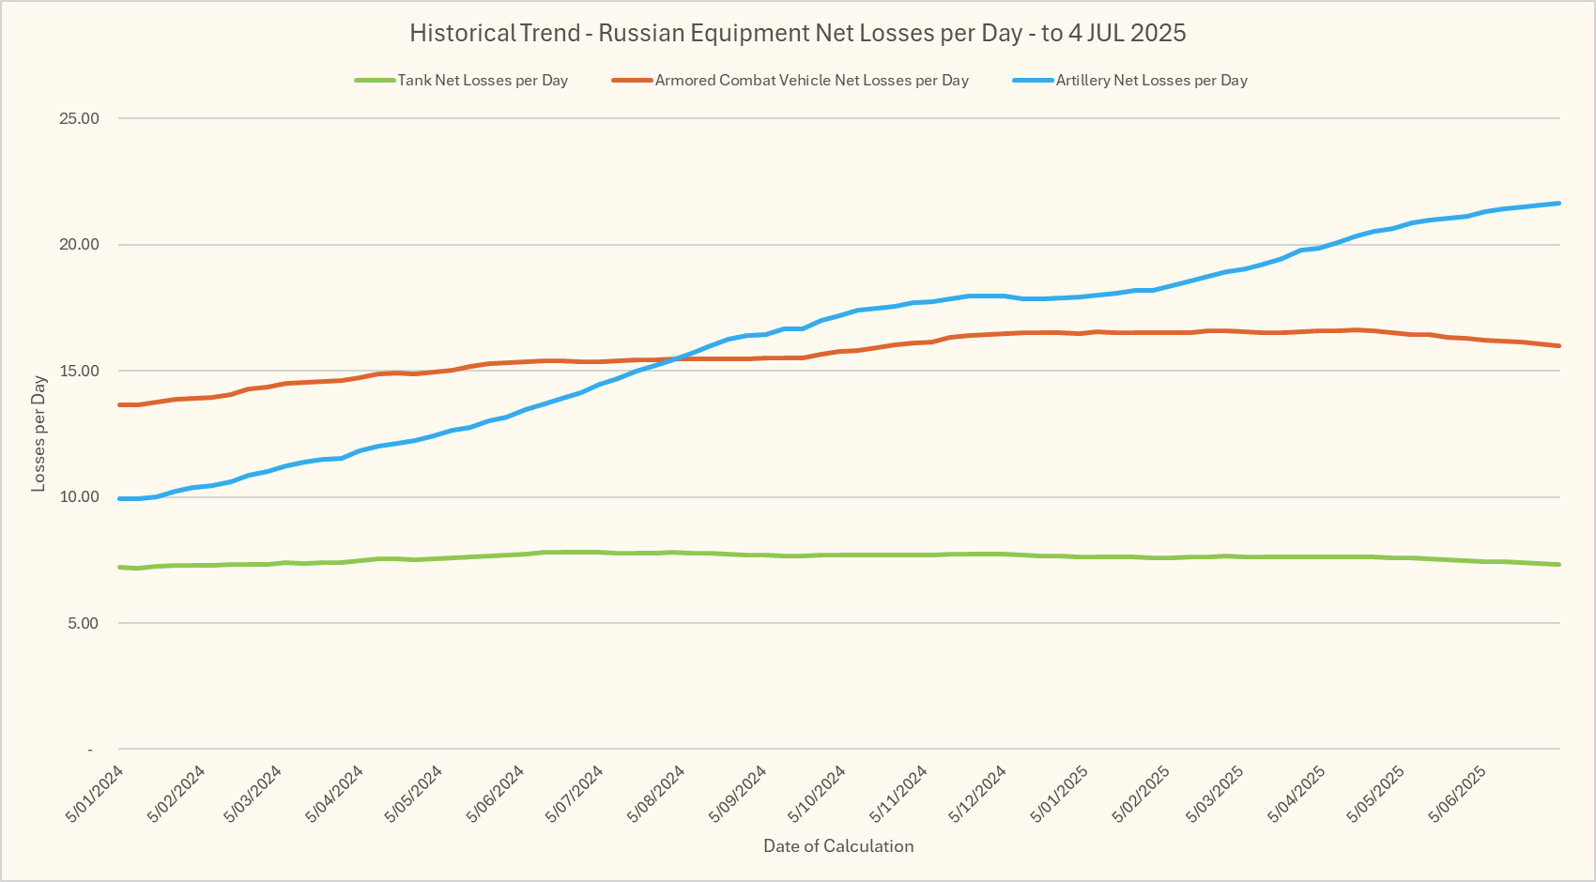Viewport: 1596px width, 882px height.
Task: Select the 15.00 y-axis tick label
Action: 79,371
